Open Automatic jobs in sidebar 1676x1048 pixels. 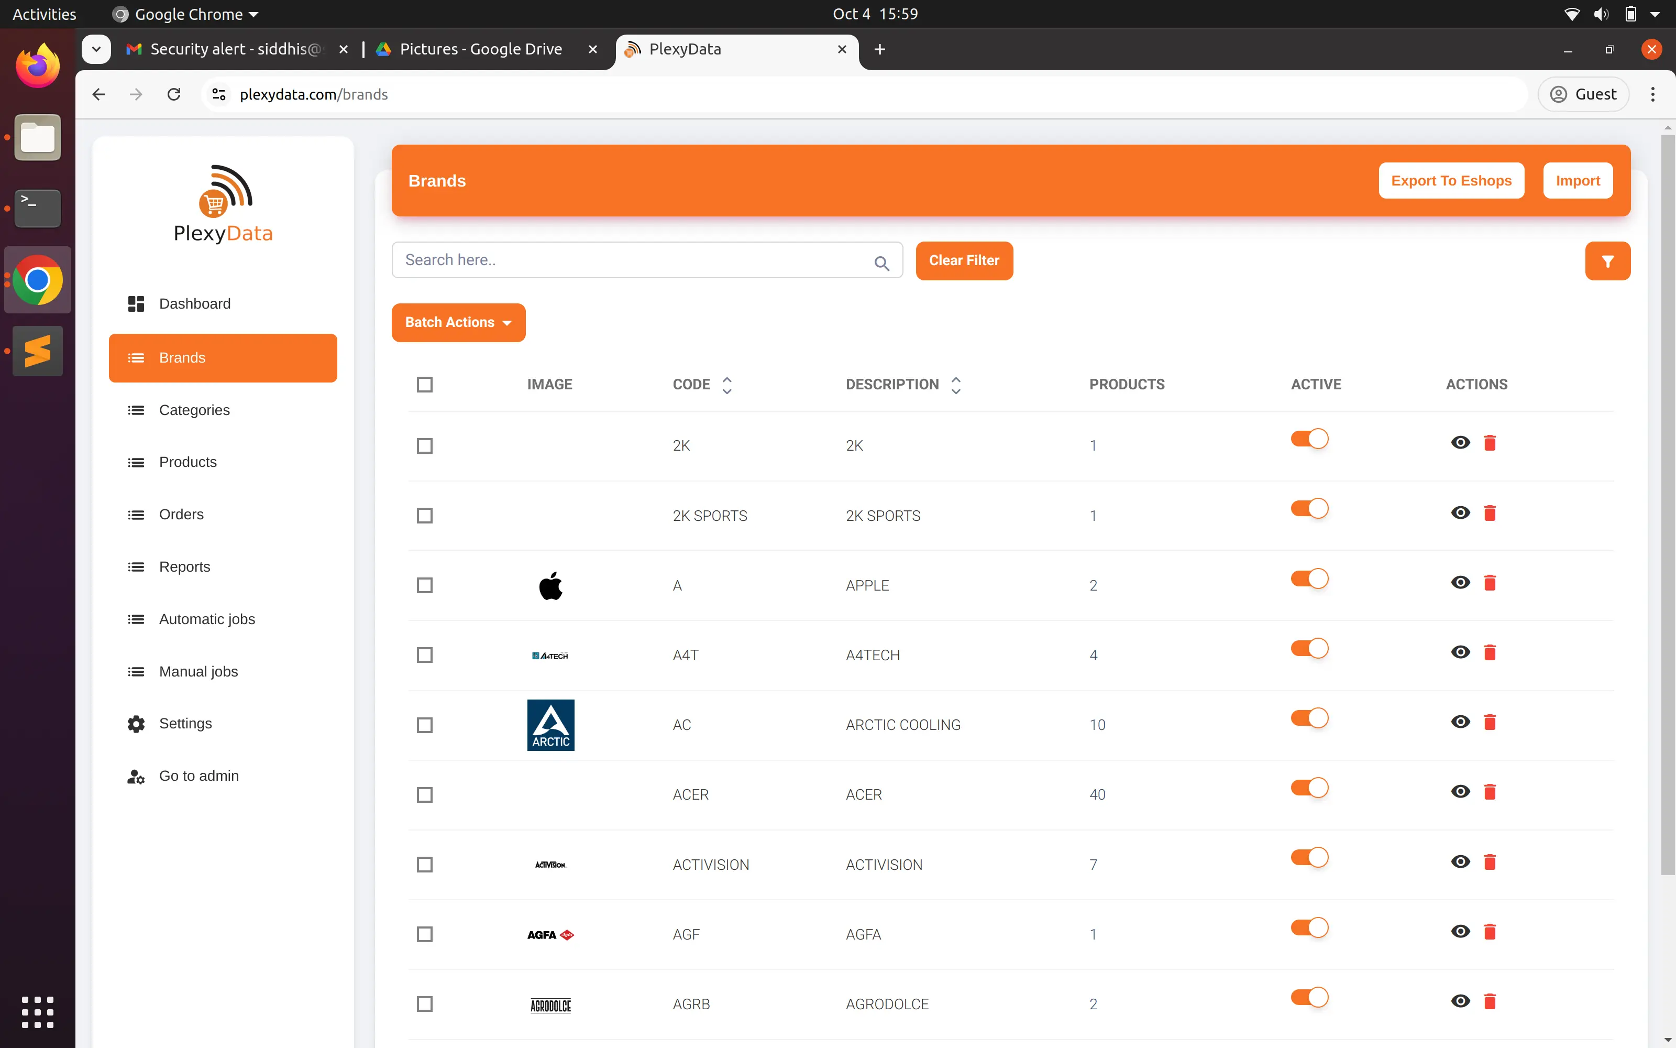click(x=223, y=619)
